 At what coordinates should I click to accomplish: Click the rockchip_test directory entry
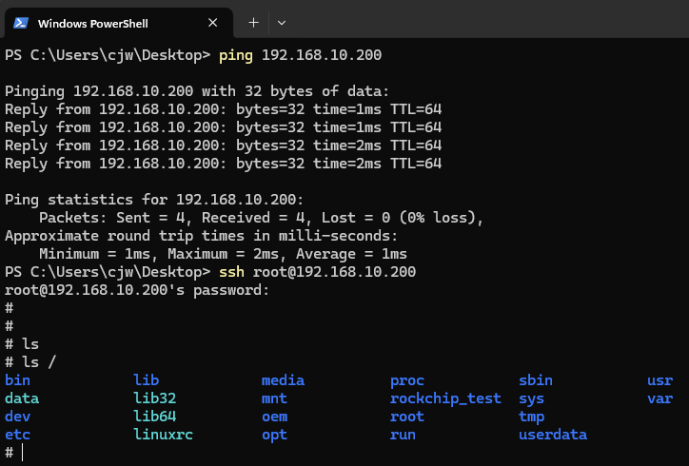point(445,398)
